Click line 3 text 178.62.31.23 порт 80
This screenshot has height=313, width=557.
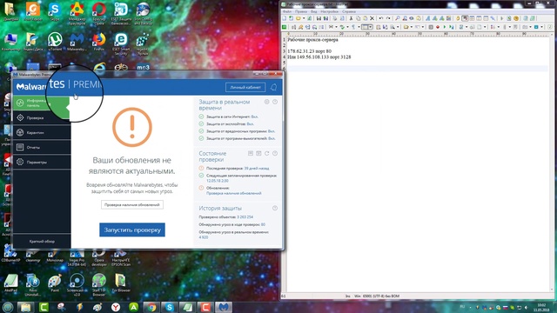point(310,51)
